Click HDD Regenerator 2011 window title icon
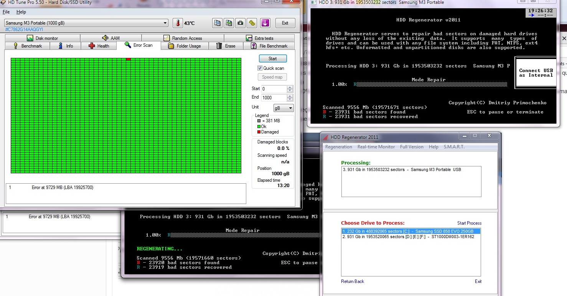 pos(326,137)
